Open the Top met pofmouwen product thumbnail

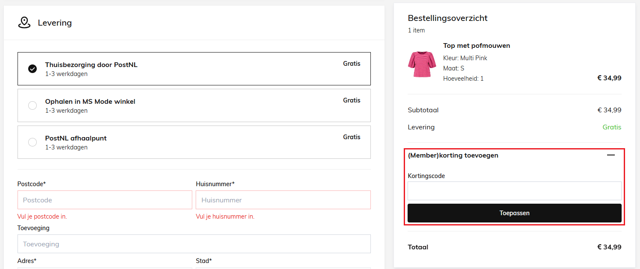coord(422,64)
